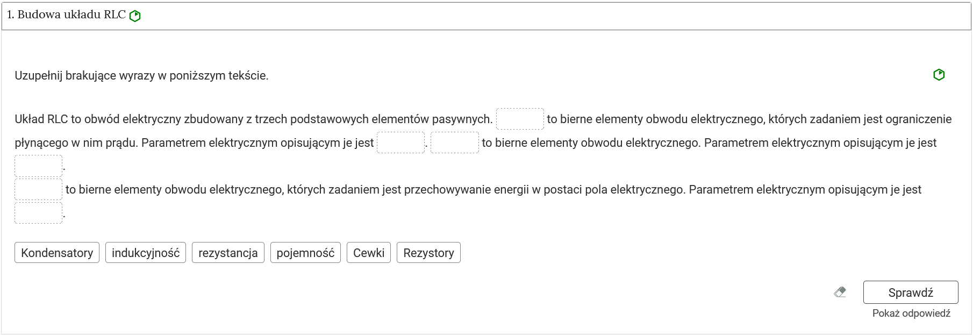The image size is (973, 335).
Task: Click the eraser icon to clear answers
Action: (x=840, y=293)
